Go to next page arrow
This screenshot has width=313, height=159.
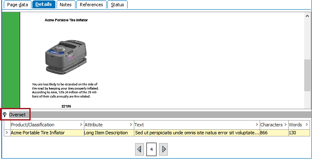[x=164, y=149]
